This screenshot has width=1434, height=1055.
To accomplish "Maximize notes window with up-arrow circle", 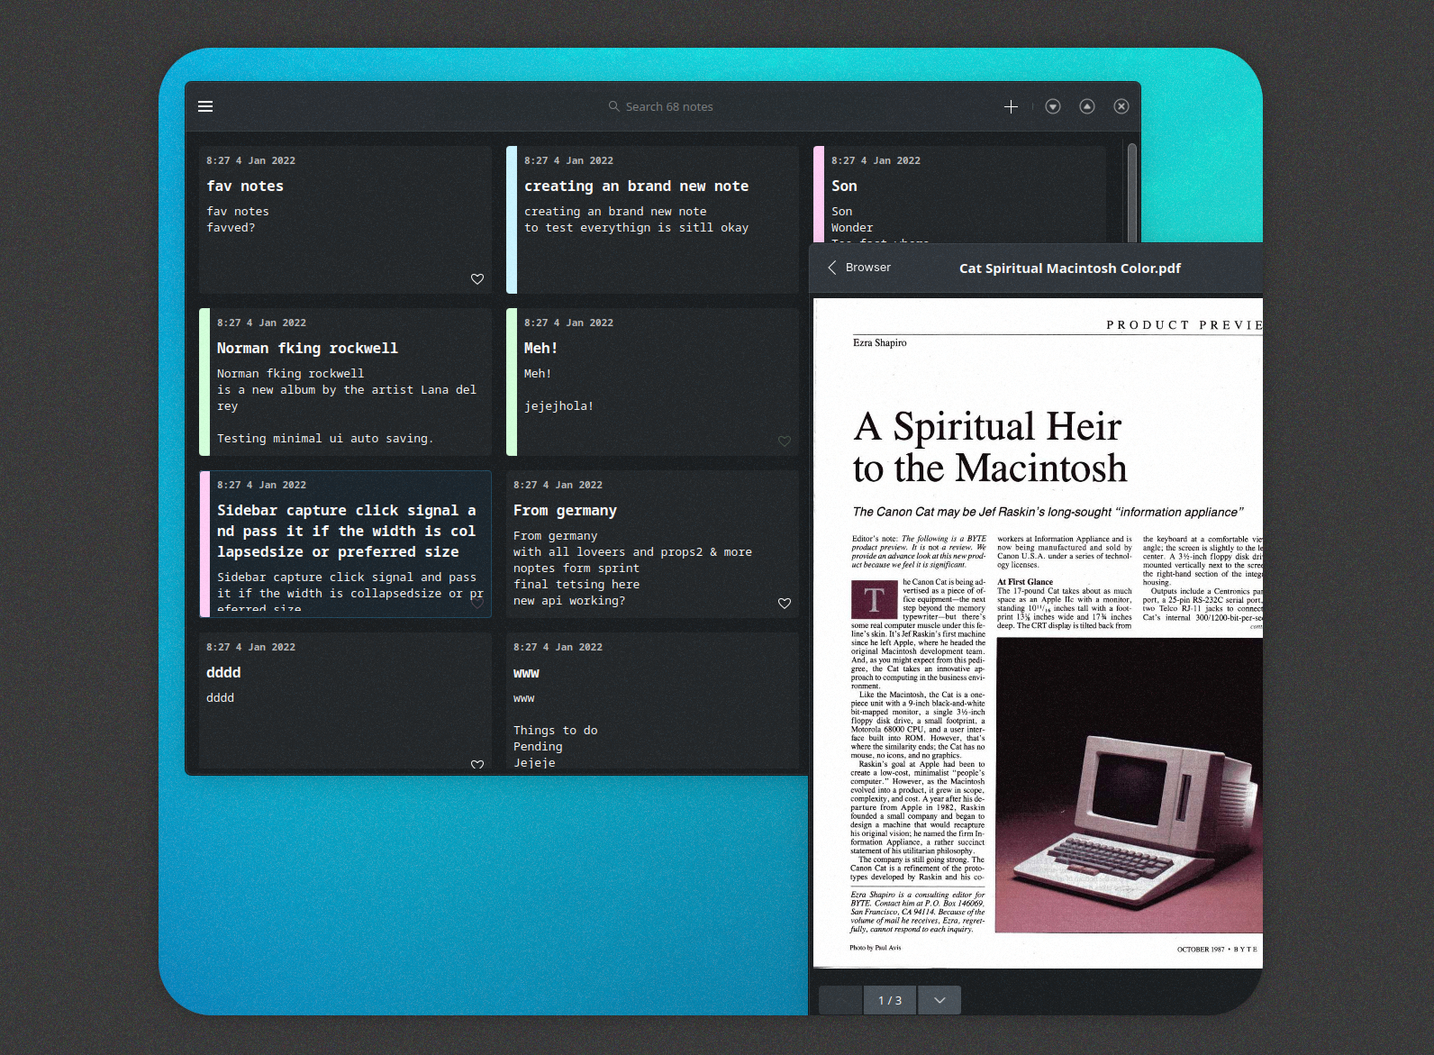I will pyautogui.click(x=1087, y=106).
